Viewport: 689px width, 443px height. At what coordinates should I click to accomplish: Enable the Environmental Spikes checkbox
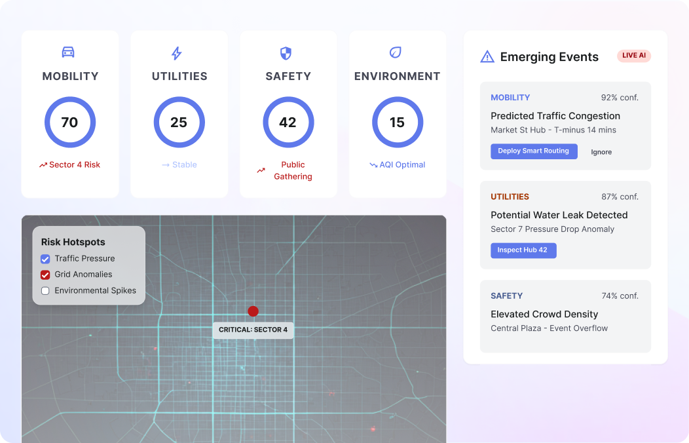click(45, 290)
